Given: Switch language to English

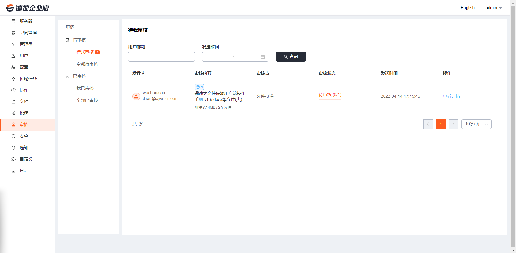Looking at the screenshot, I should click(467, 8).
